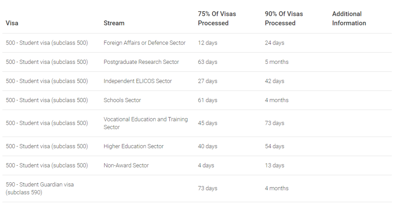Click the "Additional Information" column header
Viewport: 401px width, 209px height.
(349, 19)
